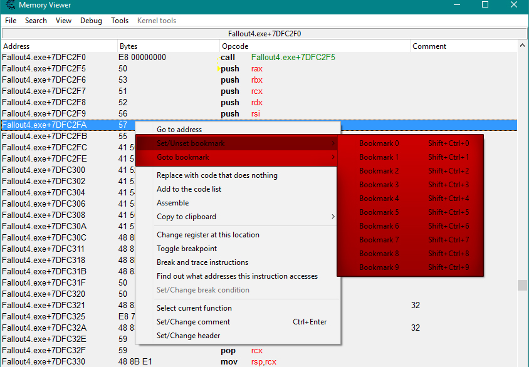Select the row at Fallout4.exe+7DFC2F5

tap(44, 69)
